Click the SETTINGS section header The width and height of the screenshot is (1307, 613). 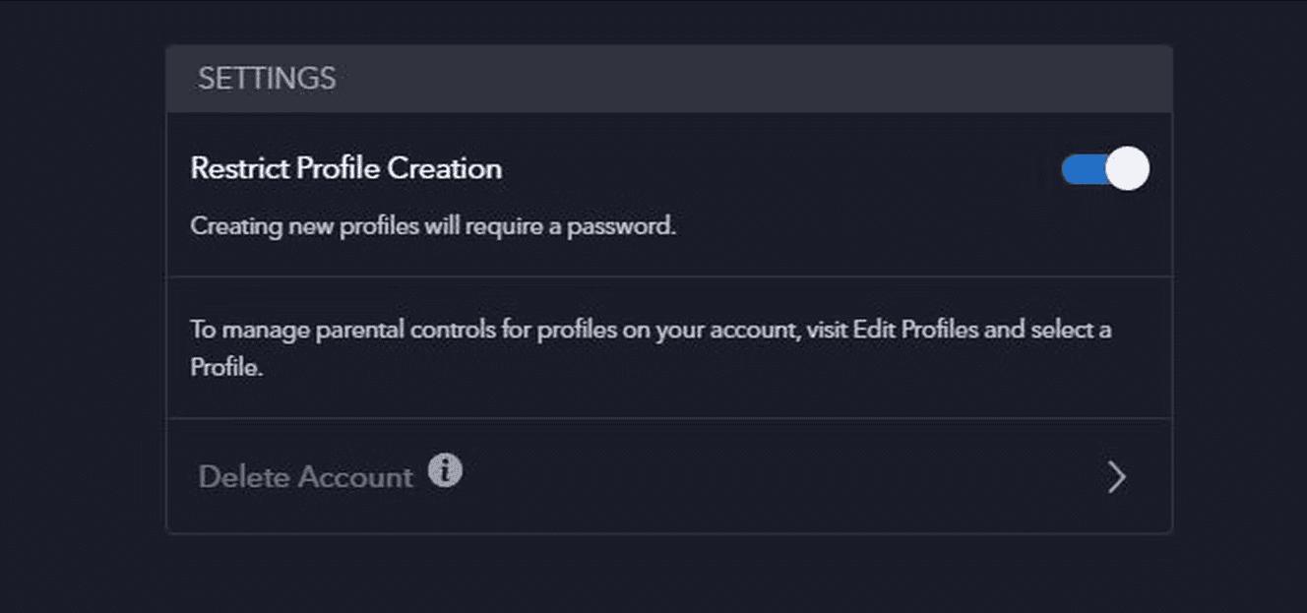tap(669, 79)
